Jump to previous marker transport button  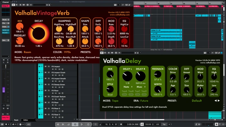click(x=58, y=124)
